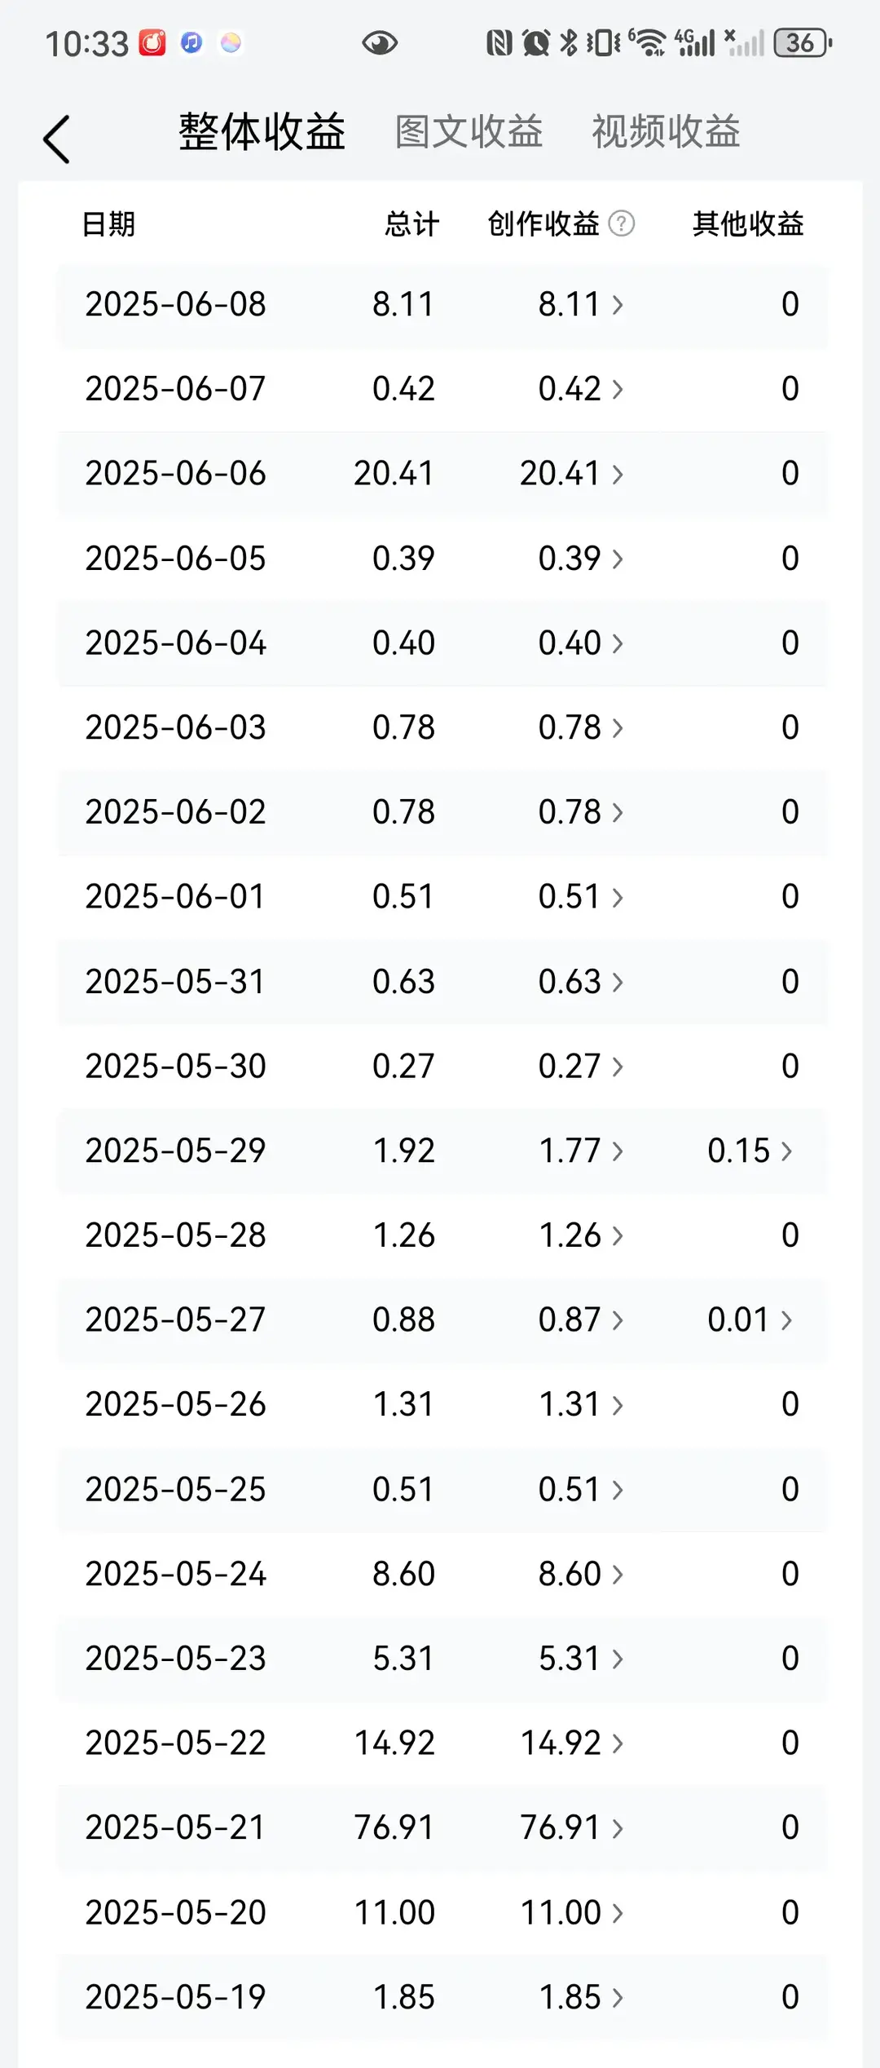Tap the eye icon in status bar
880x2068 pixels.
(379, 42)
